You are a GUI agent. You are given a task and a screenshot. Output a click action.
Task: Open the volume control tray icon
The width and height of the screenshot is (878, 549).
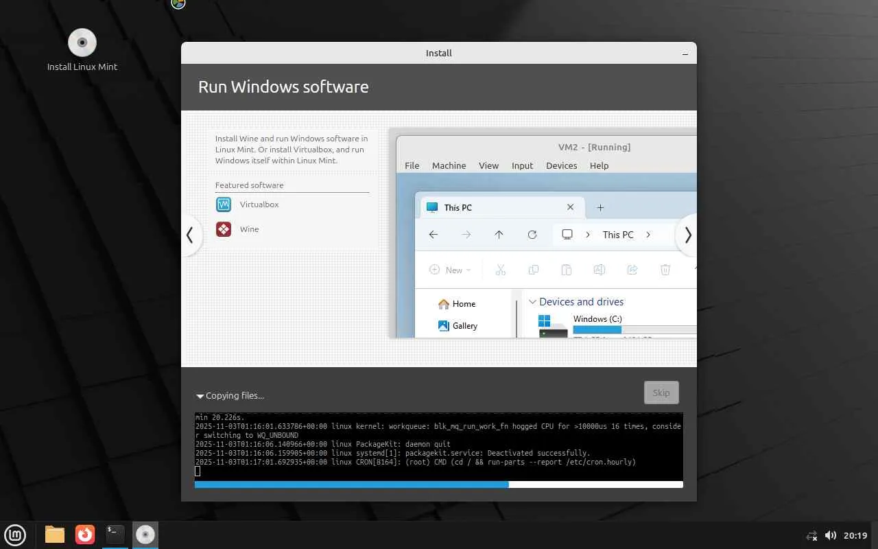pos(830,535)
